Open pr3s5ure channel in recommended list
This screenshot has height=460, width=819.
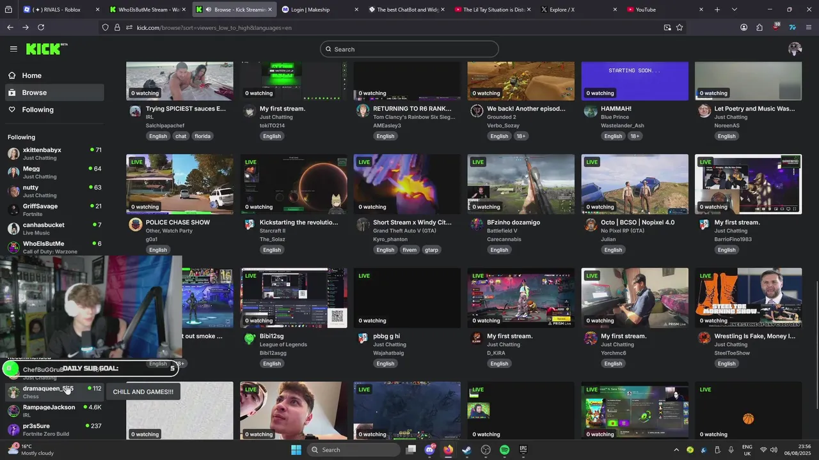click(x=54, y=429)
